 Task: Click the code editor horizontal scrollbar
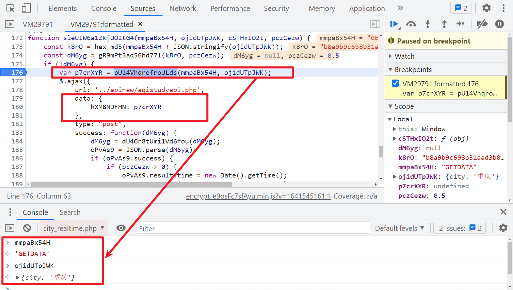coord(131,184)
